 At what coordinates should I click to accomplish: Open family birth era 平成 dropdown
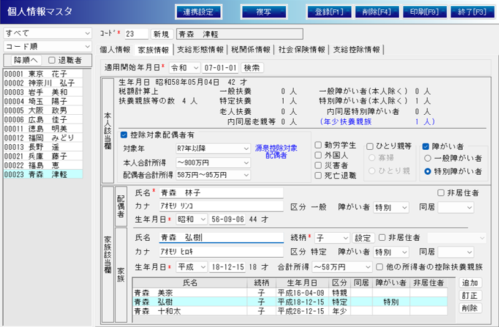pos(191,267)
